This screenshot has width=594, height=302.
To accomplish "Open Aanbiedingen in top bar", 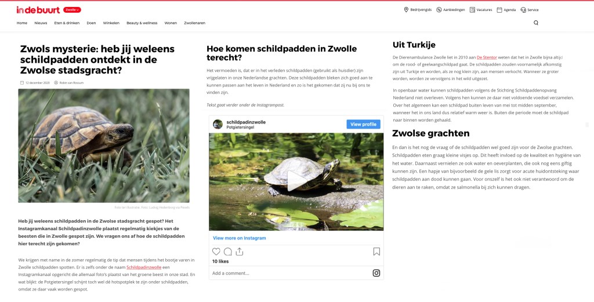I will click(450, 10).
